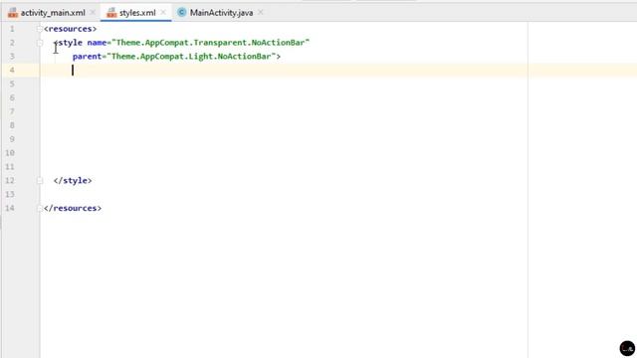Click the MainActivity.java class icon

pyautogui.click(x=182, y=13)
